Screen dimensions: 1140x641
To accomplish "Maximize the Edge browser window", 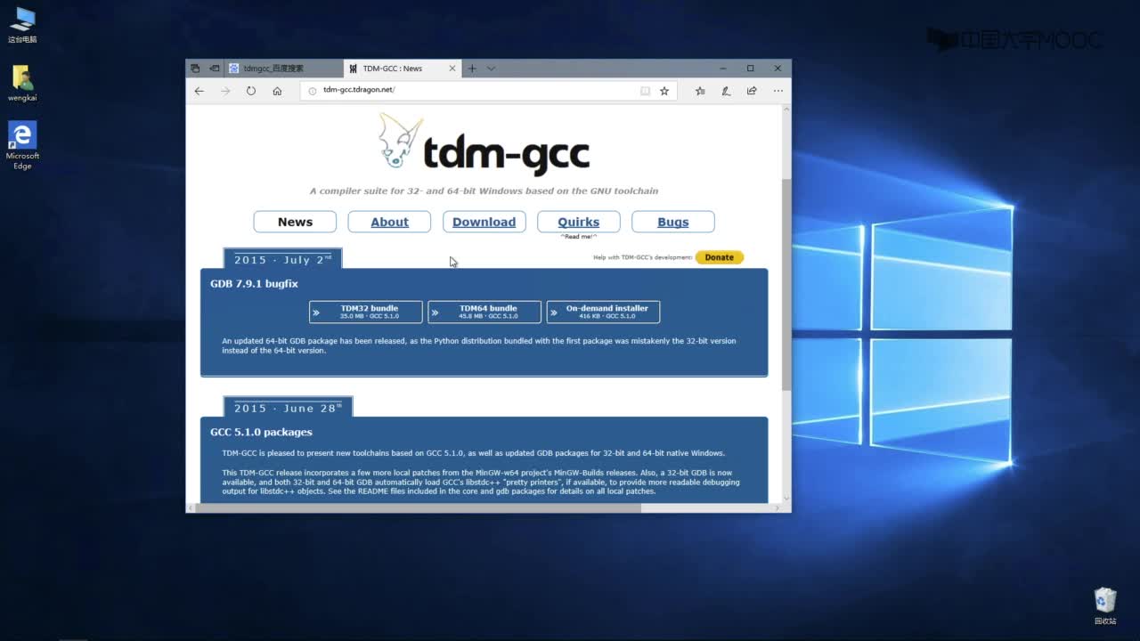I will point(750,69).
